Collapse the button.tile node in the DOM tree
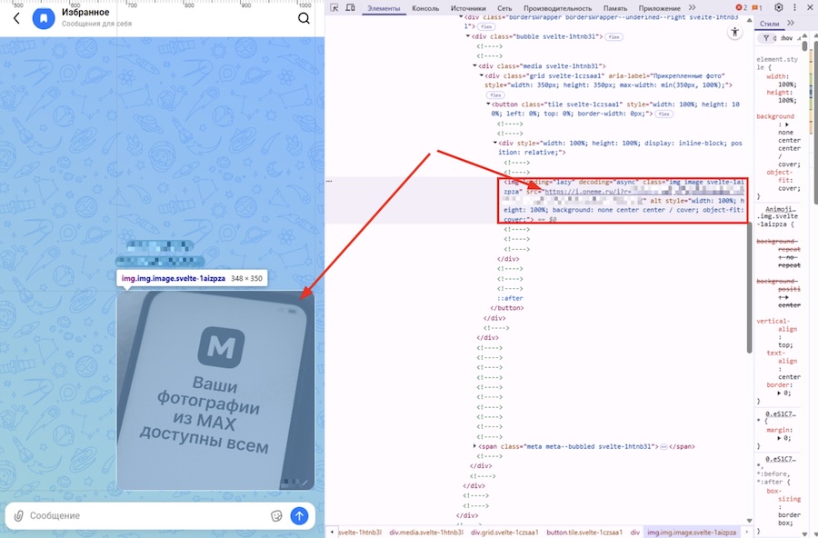The height and width of the screenshot is (538, 818). (x=486, y=104)
